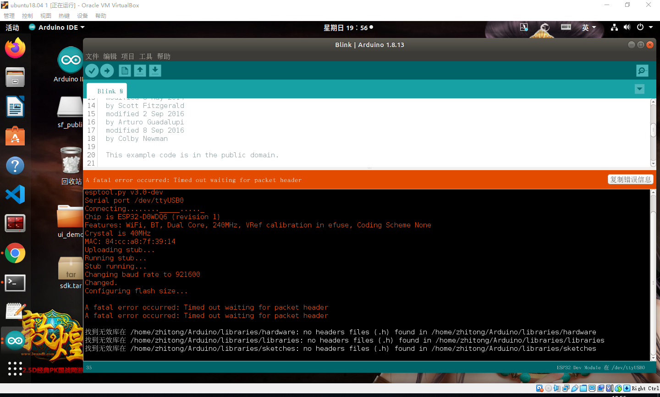Open the Text Editor notepad icon in dock

coord(15,311)
